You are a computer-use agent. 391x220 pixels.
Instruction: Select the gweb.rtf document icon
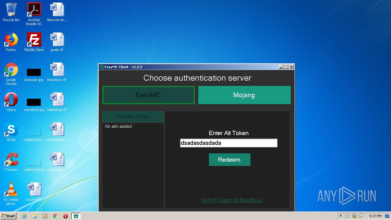(57, 42)
